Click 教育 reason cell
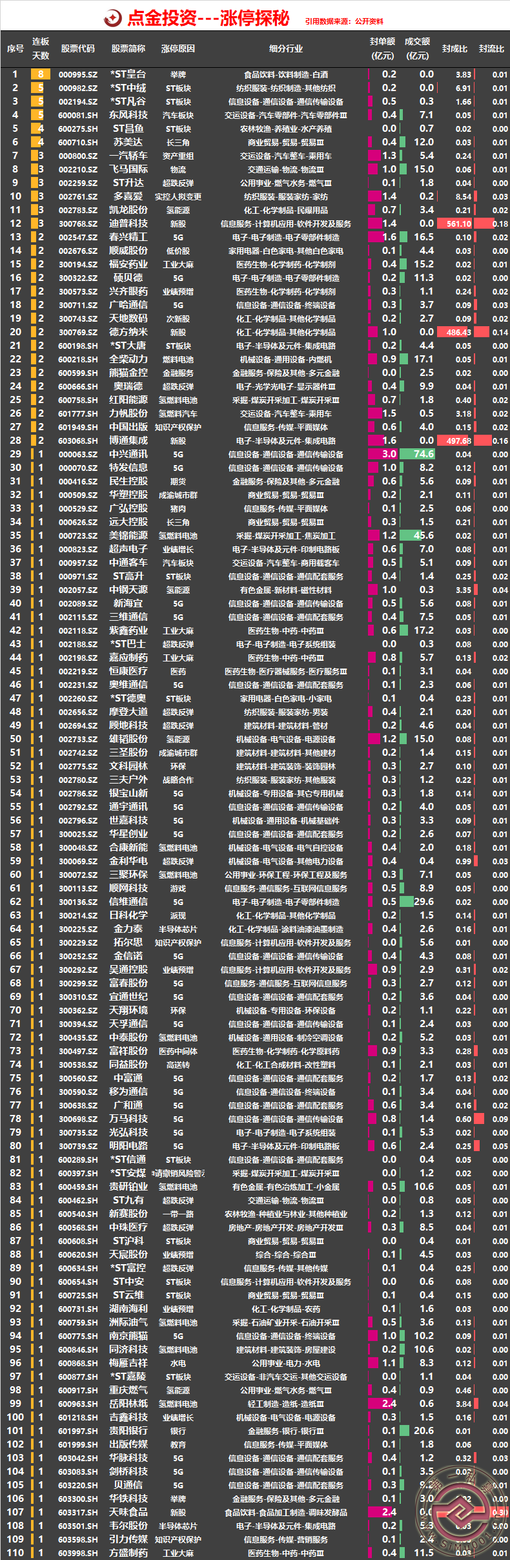The image size is (510, 1560). [178, 1444]
